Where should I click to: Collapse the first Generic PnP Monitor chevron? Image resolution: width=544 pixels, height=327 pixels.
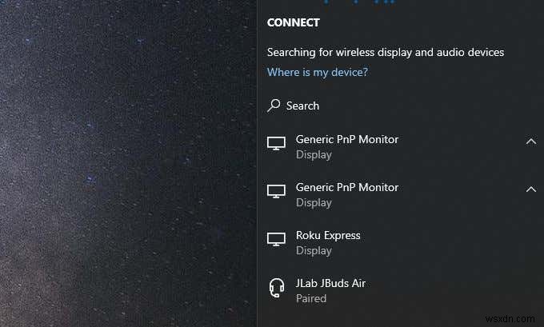point(531,142)
